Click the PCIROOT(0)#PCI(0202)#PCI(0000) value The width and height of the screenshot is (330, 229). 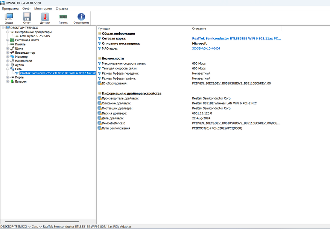(x=217, y=128)
